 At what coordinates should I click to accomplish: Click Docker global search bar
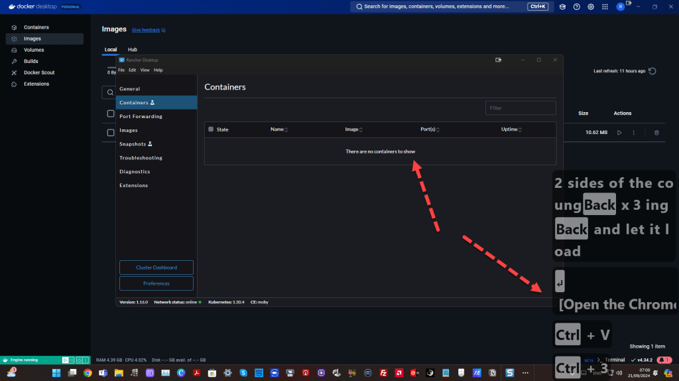(451, 7)
